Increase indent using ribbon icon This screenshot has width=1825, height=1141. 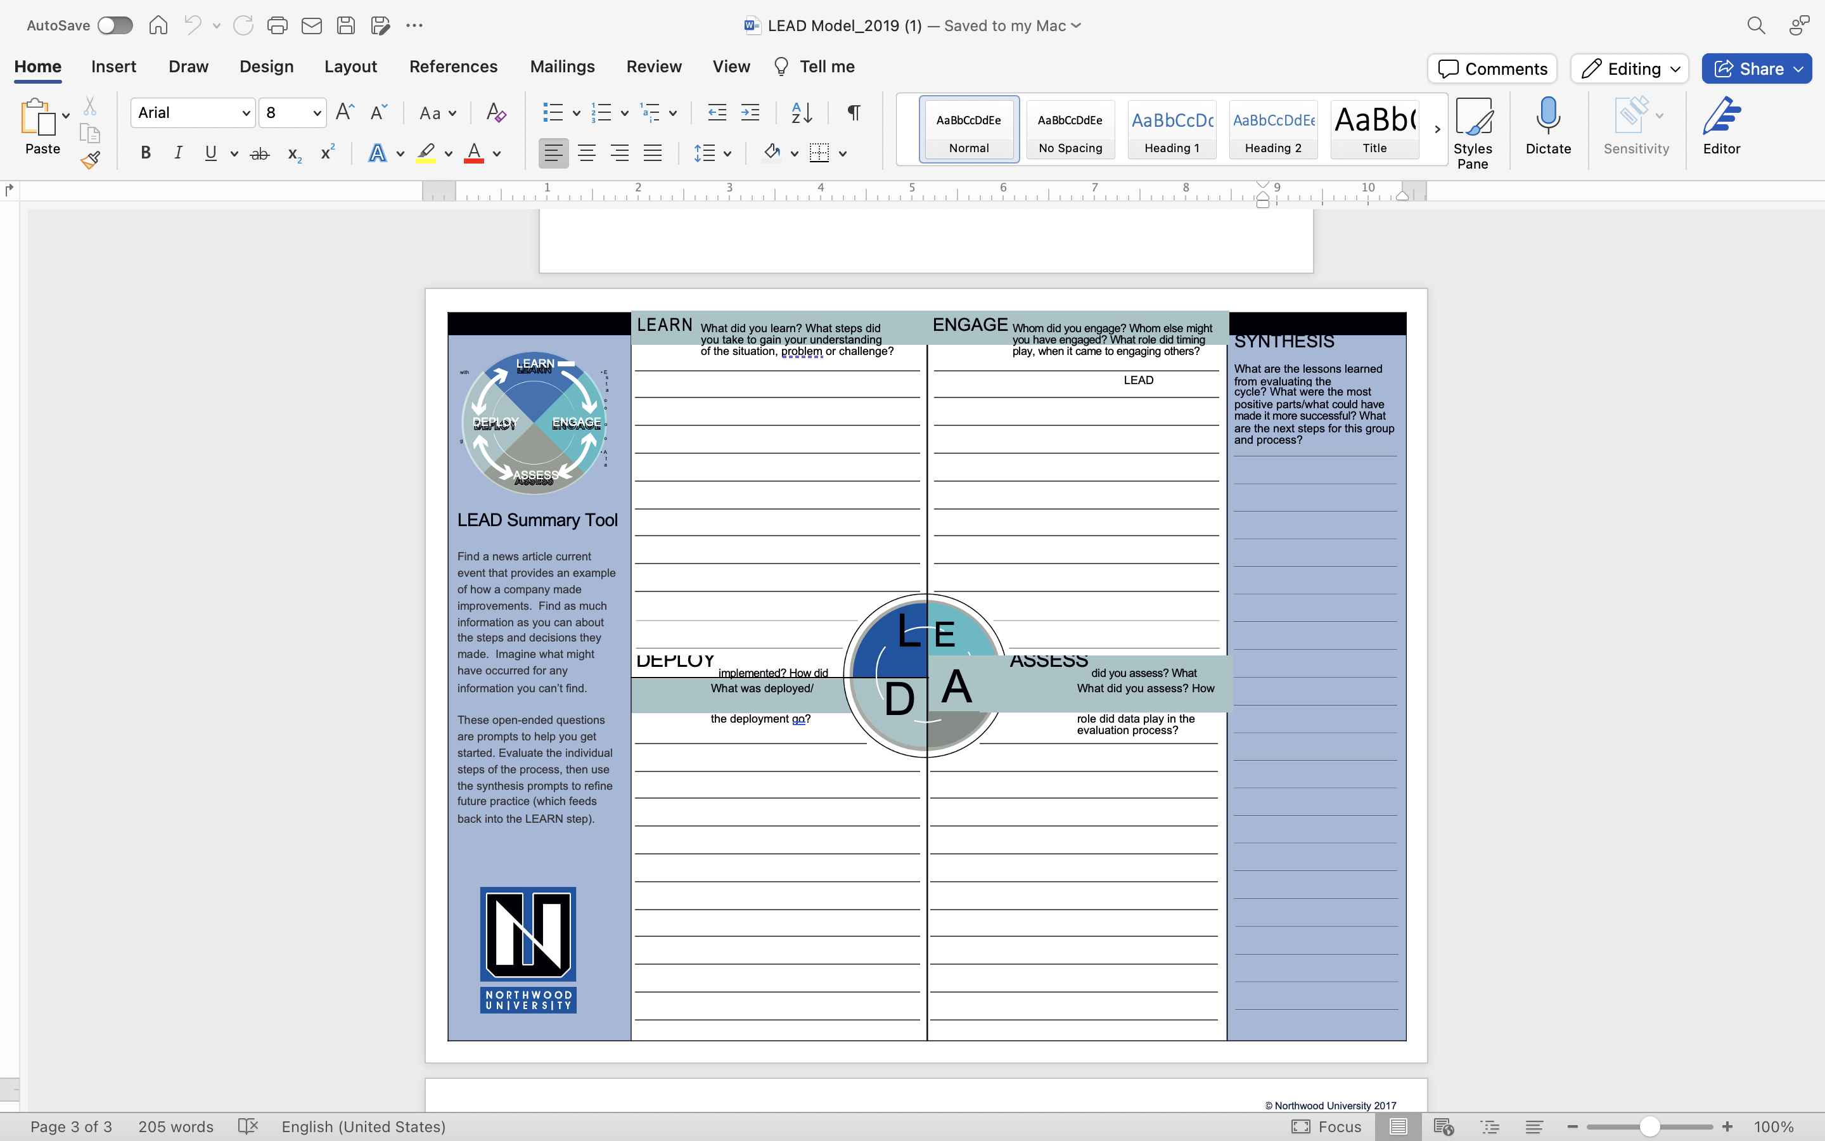tap(750, 113)
